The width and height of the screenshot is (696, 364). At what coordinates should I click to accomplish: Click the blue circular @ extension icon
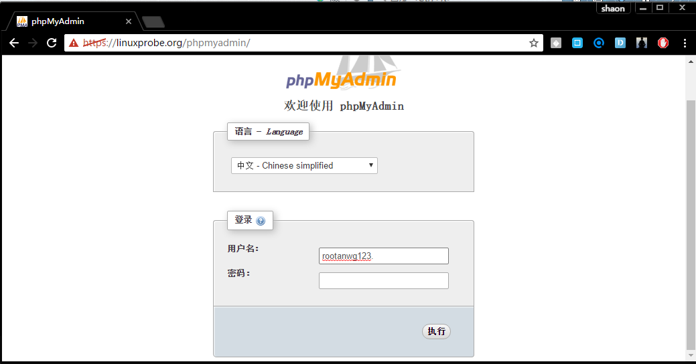(599, 43)
